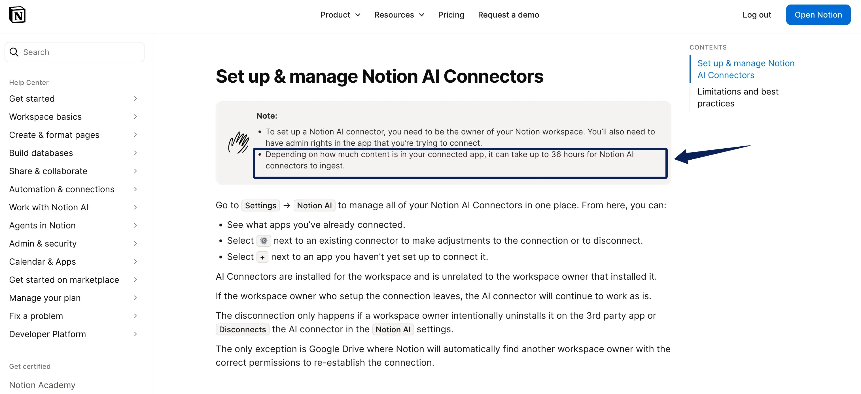861x394 pixels.
Task: Click the gear icon in connector instructions
Action: [264, 241]
